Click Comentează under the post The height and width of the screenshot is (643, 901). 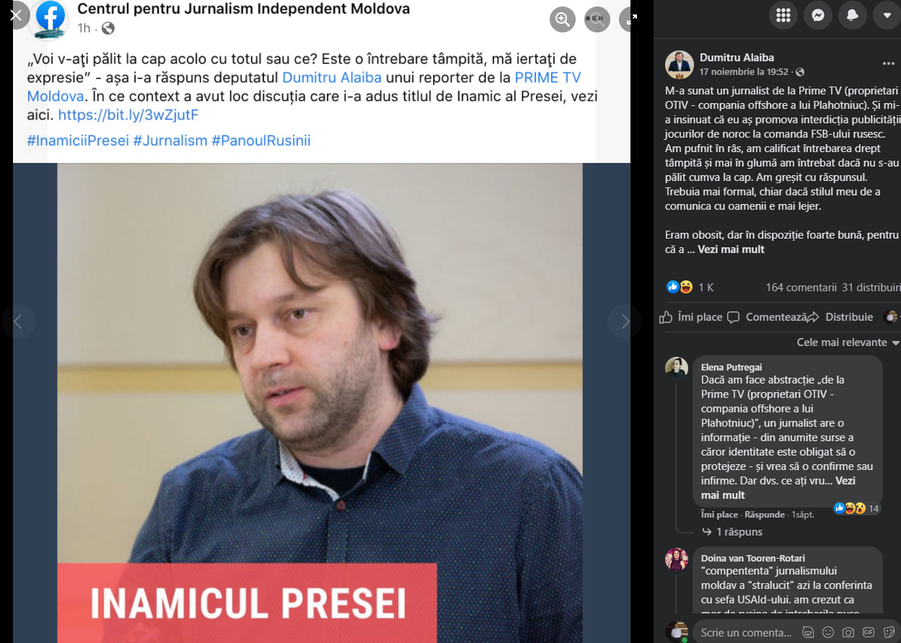tap(768, 317)
